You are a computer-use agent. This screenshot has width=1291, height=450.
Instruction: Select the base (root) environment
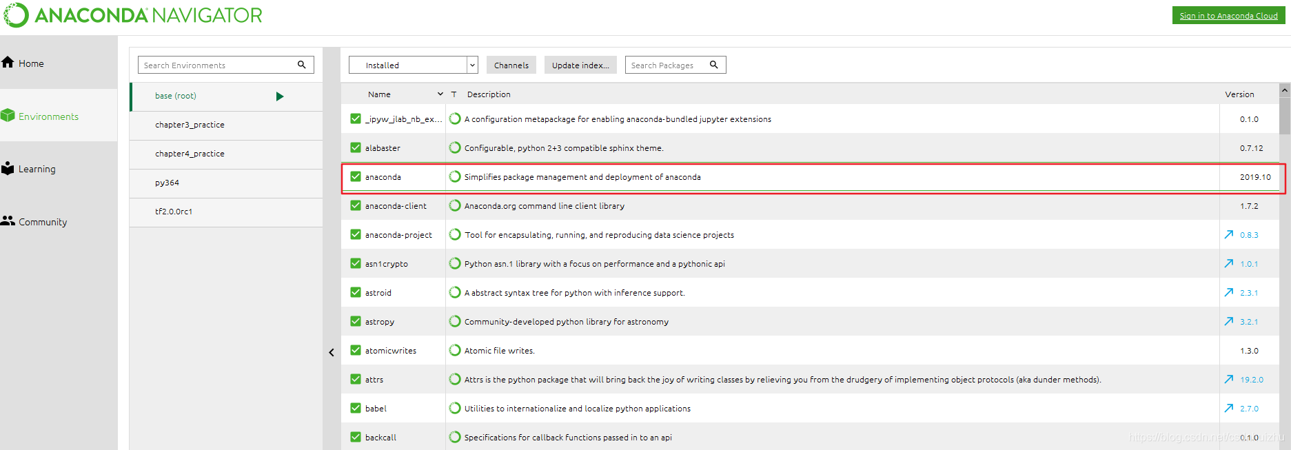point(226,96)
